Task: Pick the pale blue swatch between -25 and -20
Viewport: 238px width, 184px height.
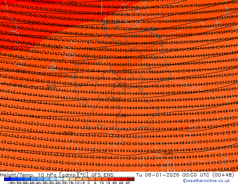Action: [59, 179]
